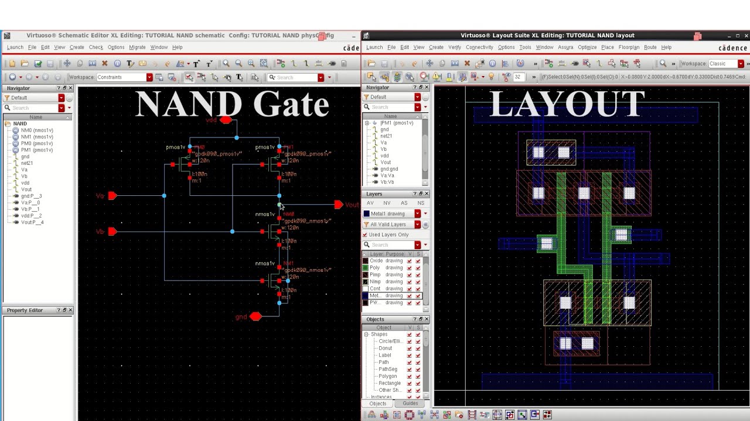Open Default dropdown in Schematic Navigator
The height and width of the screenshot is (421, 750).
(61, 98)
